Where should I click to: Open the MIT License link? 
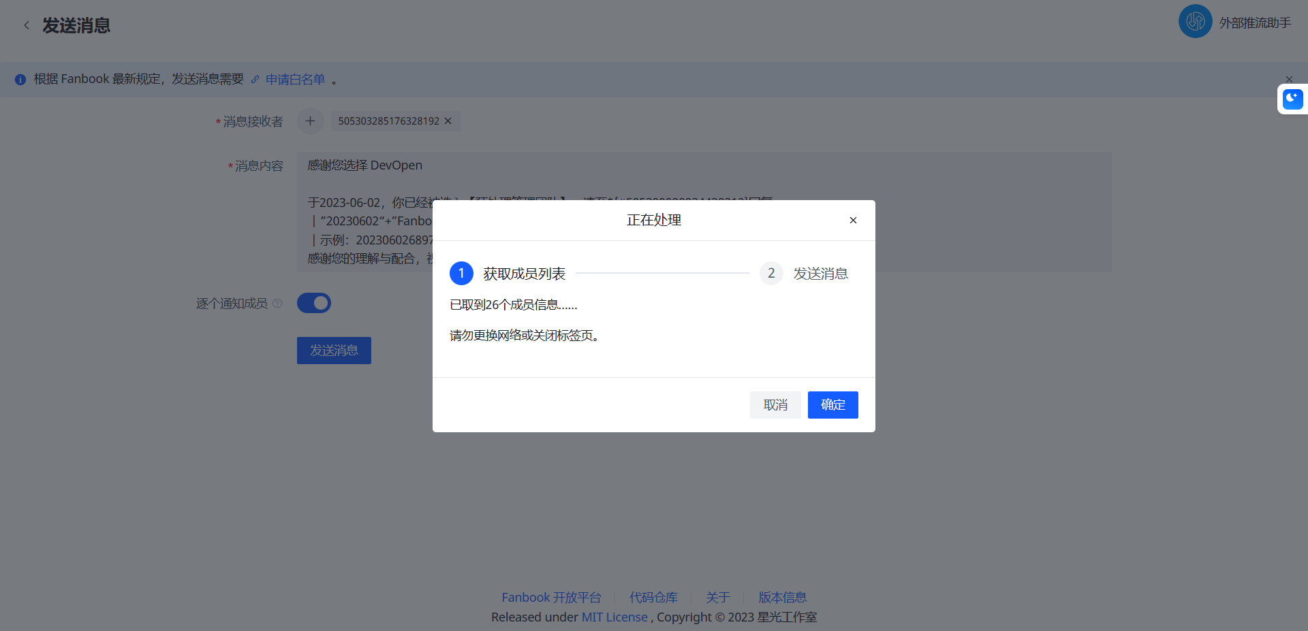[x=614, y=617]
